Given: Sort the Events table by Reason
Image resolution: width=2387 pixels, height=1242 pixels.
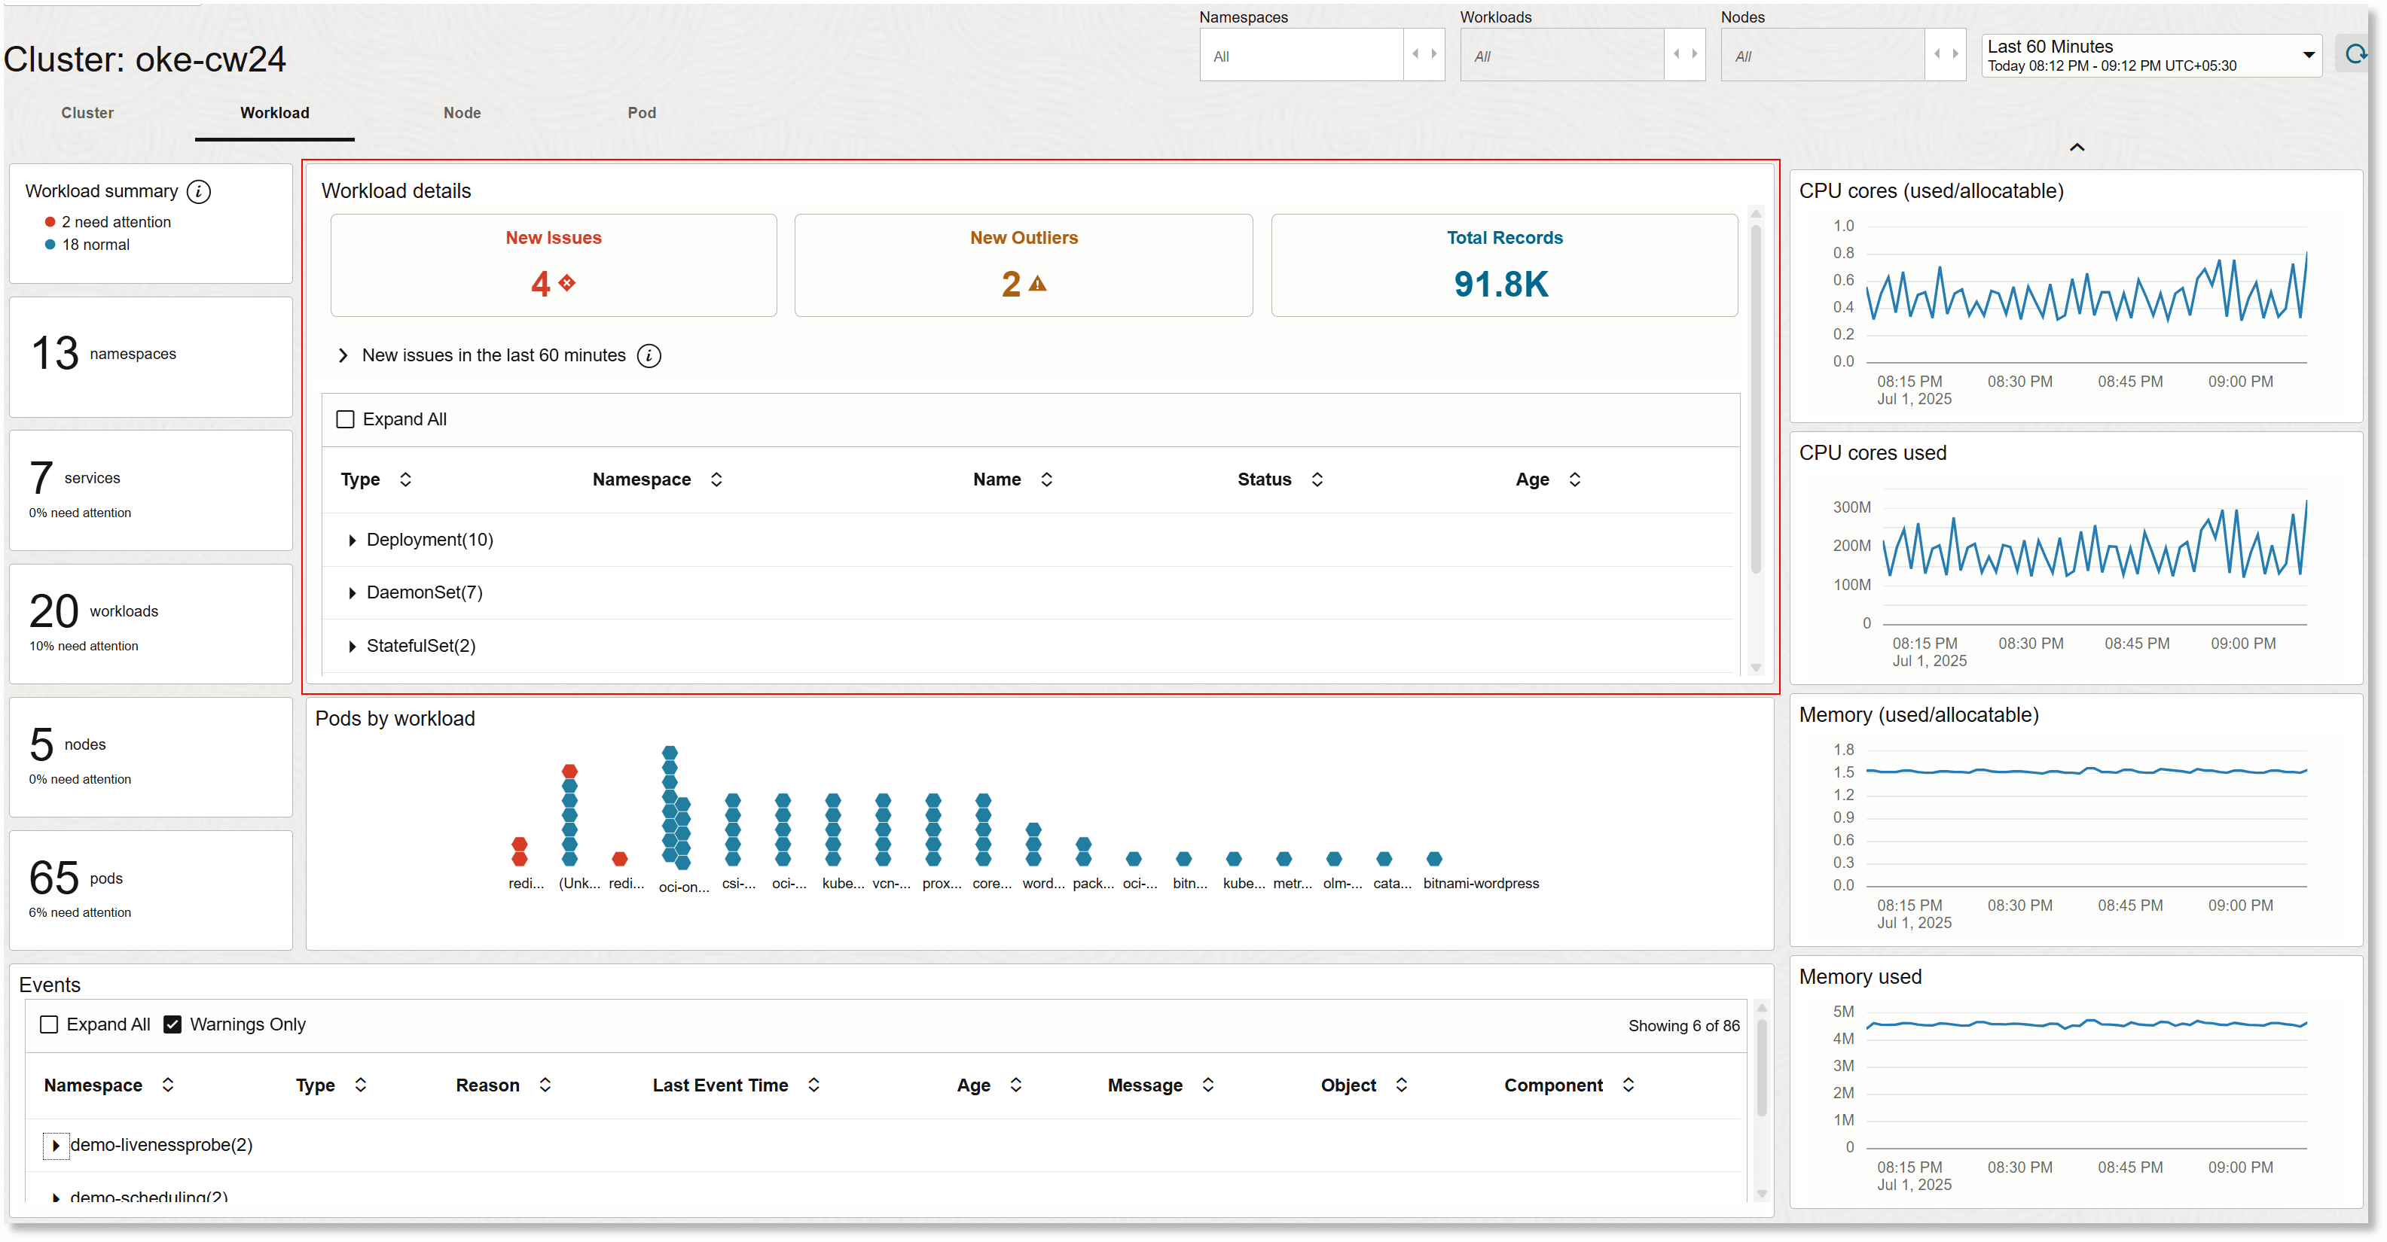Looking at the screenshot, I should point(546,1085).
